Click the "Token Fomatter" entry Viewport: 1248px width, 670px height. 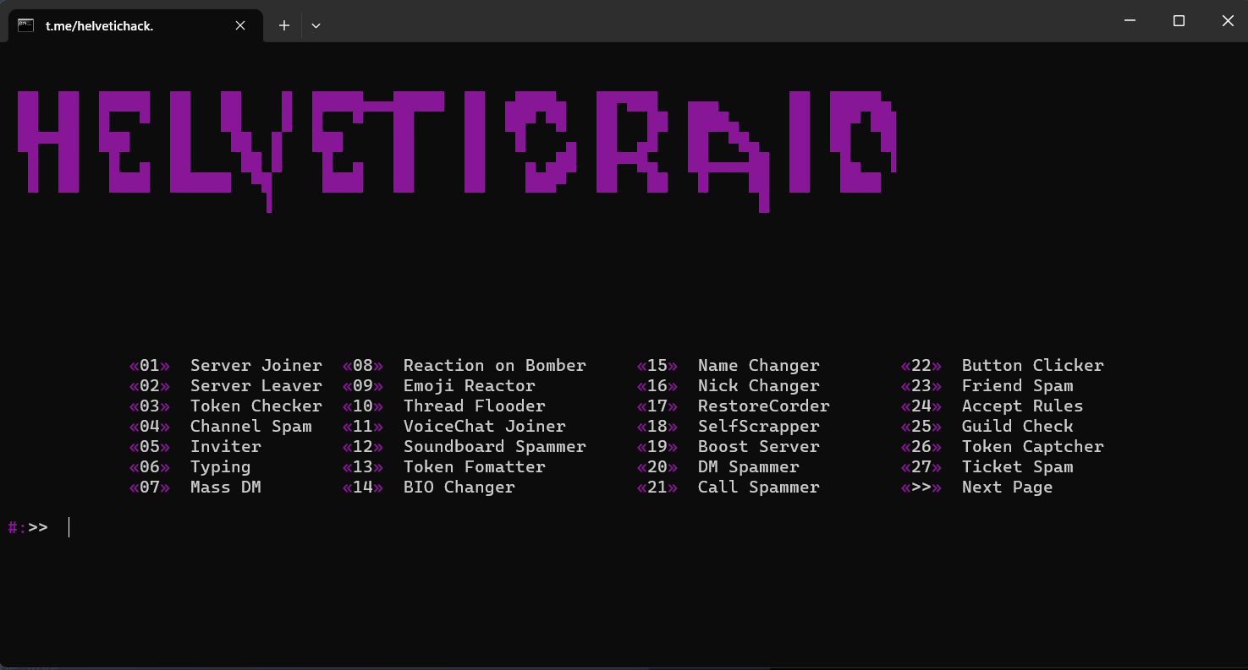click(475, 467)
